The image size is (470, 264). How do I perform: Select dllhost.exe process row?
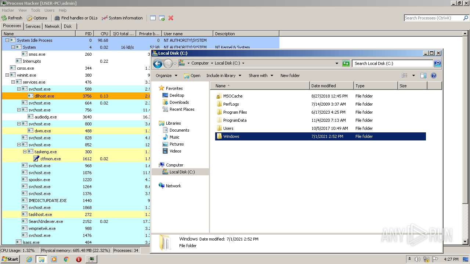pyautogui.click(x=76, y=96)
